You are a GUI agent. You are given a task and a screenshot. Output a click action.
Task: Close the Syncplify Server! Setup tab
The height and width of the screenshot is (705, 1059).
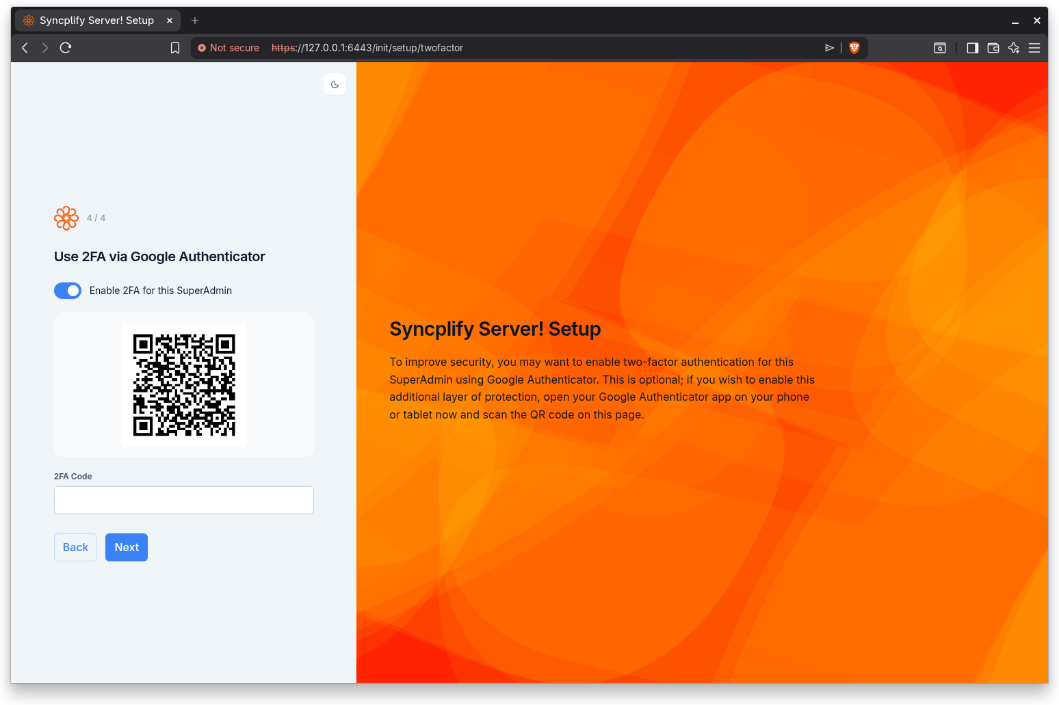170,21
